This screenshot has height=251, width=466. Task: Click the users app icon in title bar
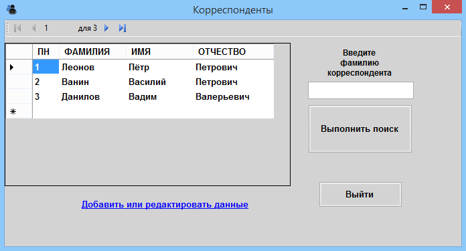12,9
